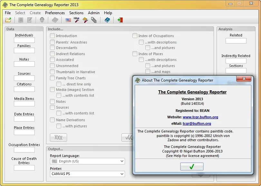Viewport: 261px width, 186px height.
Task: Click the US flag language toolbar icon
Action: click(x=68, y=20)
